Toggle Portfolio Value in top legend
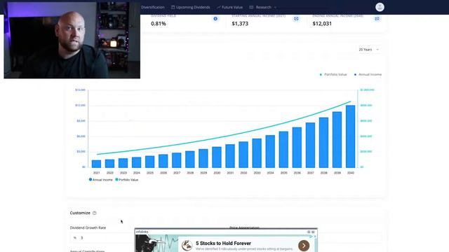Viewport: 449px width, 252px height. pos(333,74)
